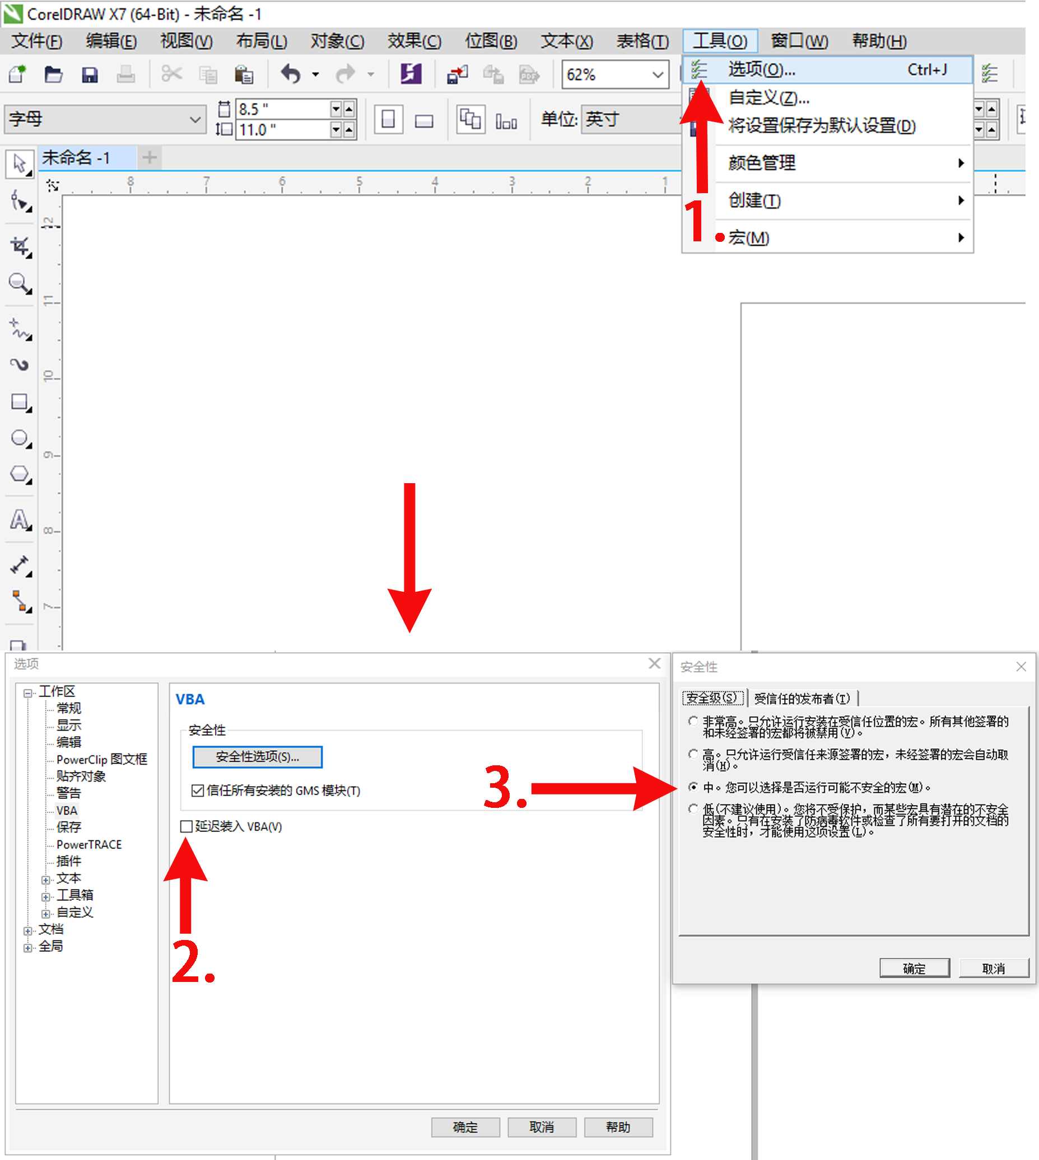Expand the 文本 tree node
Screen dimensions: 1039x1160
coord(46,880)
